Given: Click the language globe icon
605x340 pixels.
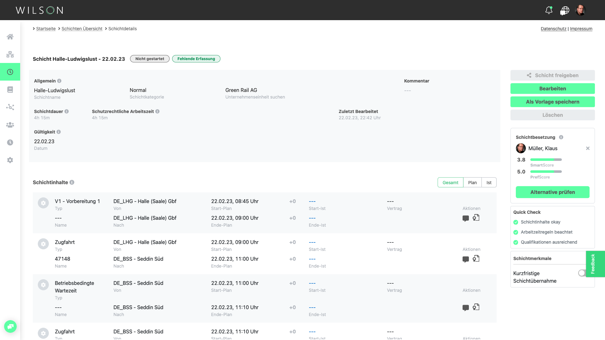Looking at the screenshot, I should (x=565, y=10).
